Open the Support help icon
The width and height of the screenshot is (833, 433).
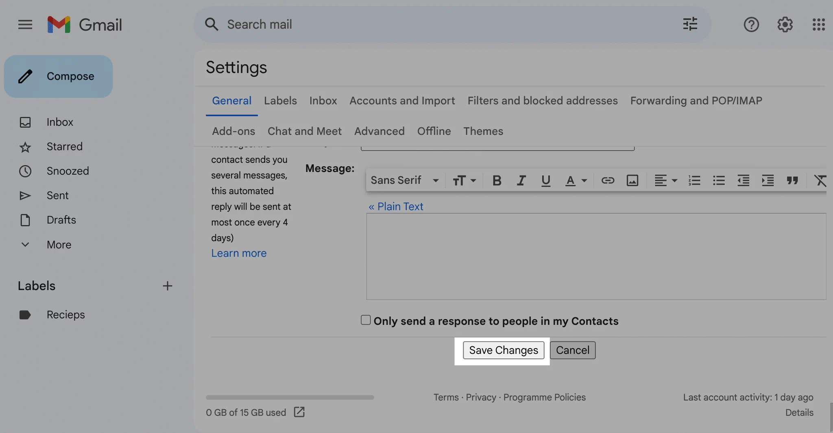[751, 25]
